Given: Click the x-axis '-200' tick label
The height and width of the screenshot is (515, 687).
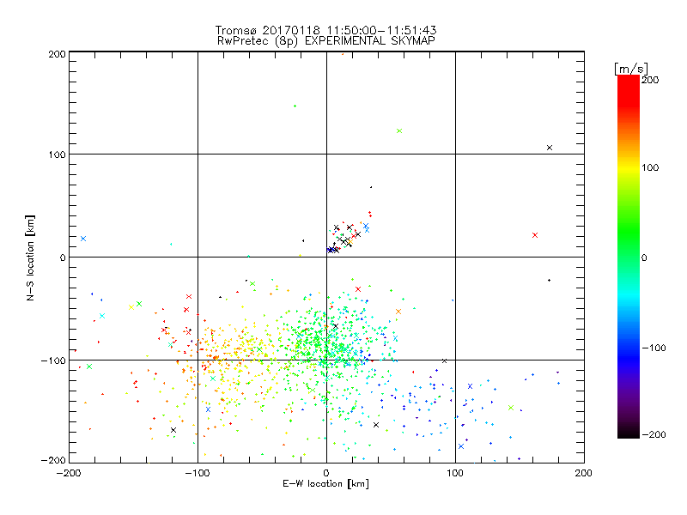Looking at the screenshot, I should (x=69, y=473).
